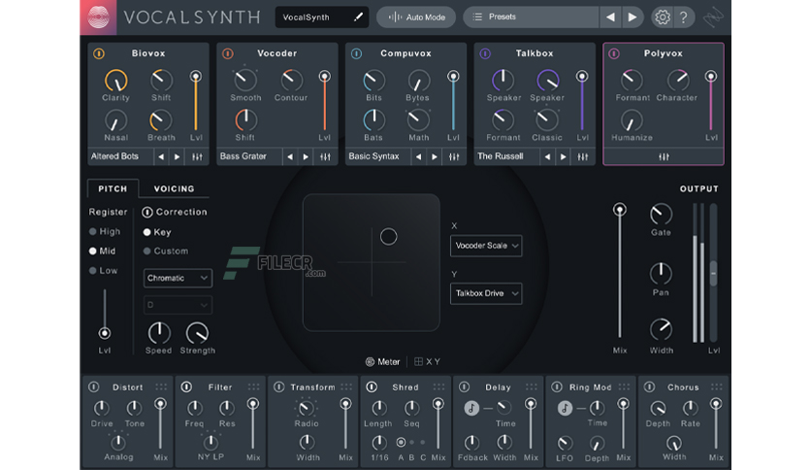Open Biovox advanced settings sliders icon
This screenshot has height=470, width=811.
(197, 156)
